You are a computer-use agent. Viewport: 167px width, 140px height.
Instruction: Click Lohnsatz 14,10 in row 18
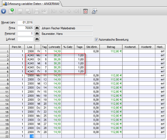54,120
